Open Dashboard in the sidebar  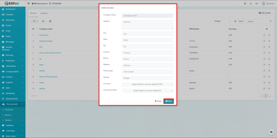[x=12, y=9]
